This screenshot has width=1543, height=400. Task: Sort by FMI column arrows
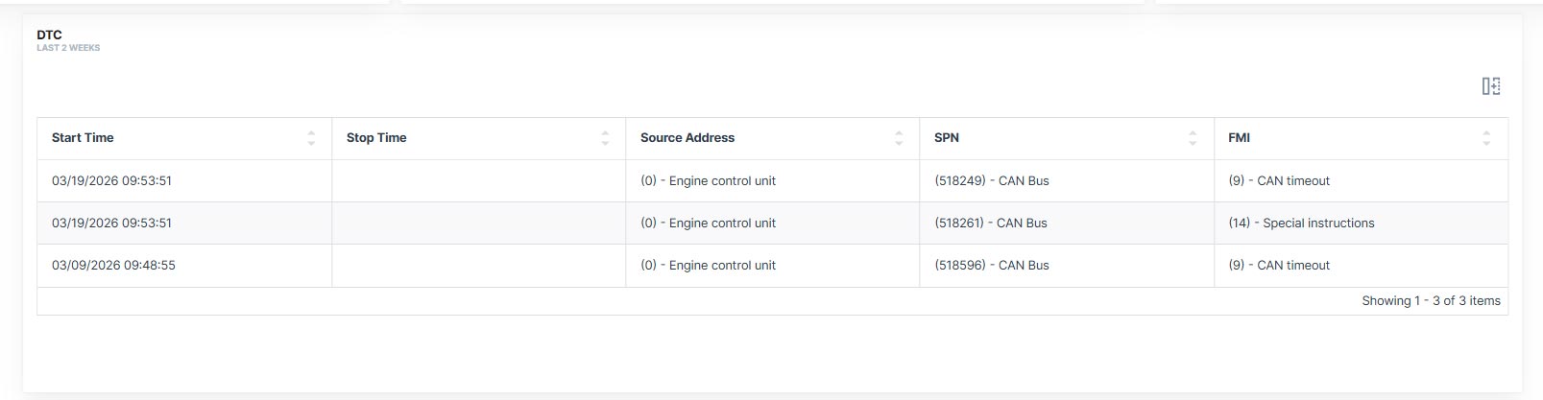[x=1486, y=138]
